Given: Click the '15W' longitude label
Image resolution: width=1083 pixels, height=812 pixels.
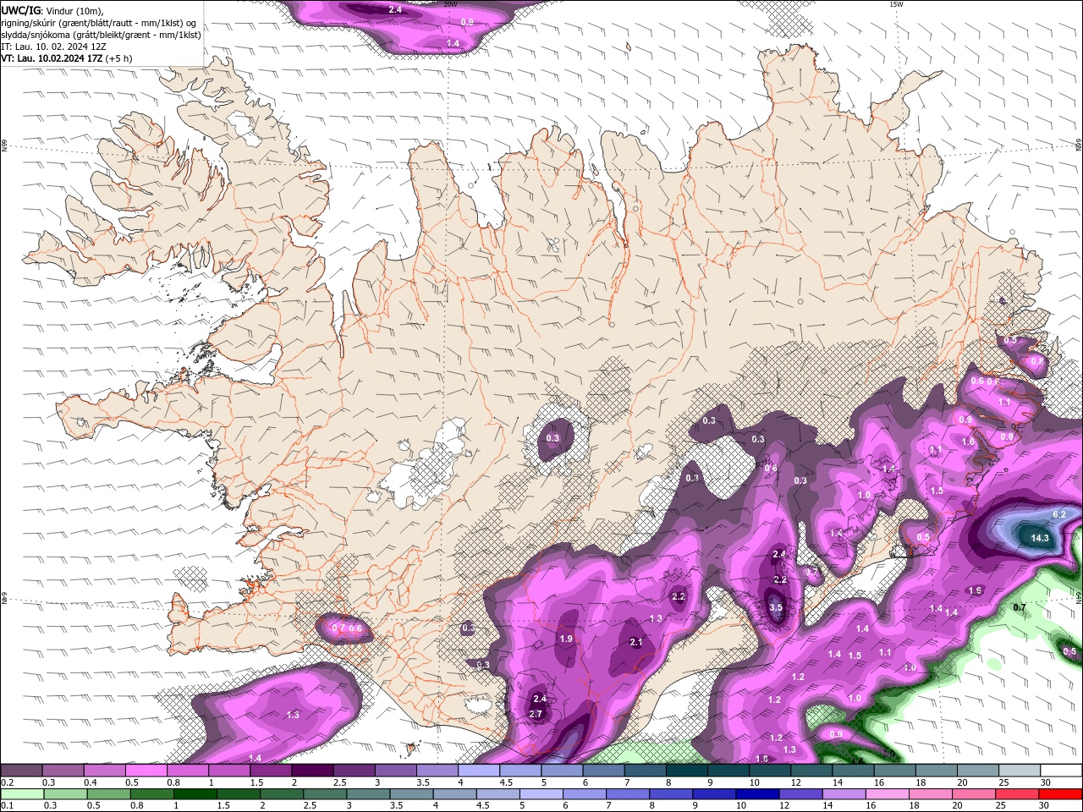Looking at the screenshot, I should point(896,4).
